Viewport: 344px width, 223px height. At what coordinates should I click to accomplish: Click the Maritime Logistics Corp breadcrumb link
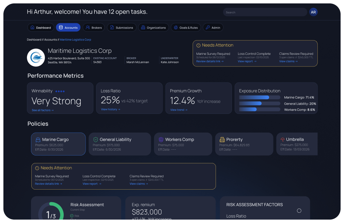tap(75, 39)
